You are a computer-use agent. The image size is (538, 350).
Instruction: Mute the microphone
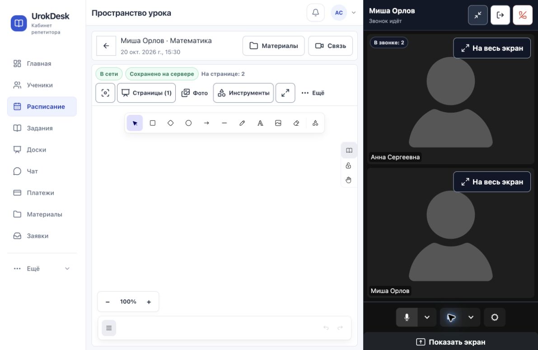tap(407, 317)
